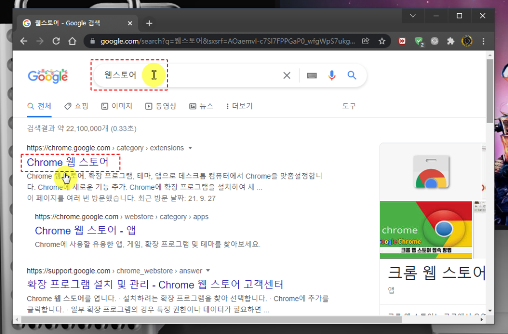This screenshot has height=334, width=508.
Task: Switch to the 이미지 tab
Action: (x=117, y=106)
